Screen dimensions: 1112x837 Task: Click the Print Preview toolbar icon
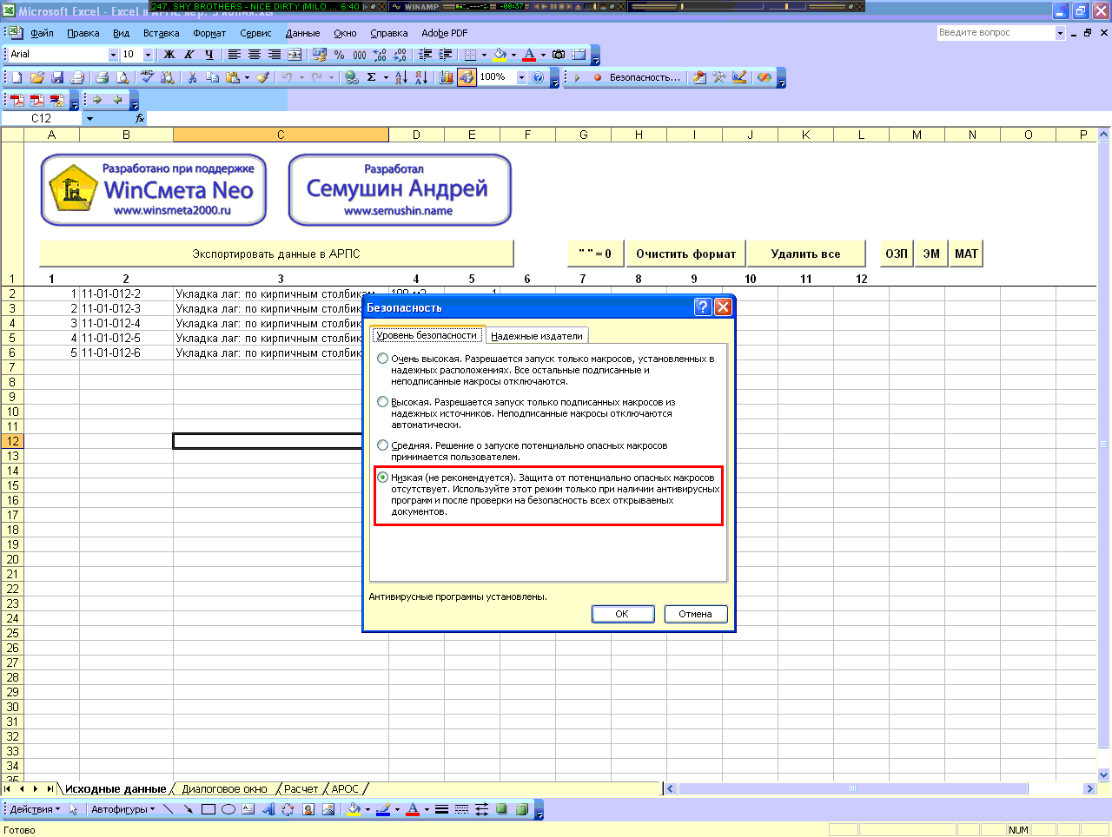(x=122, y=77)
